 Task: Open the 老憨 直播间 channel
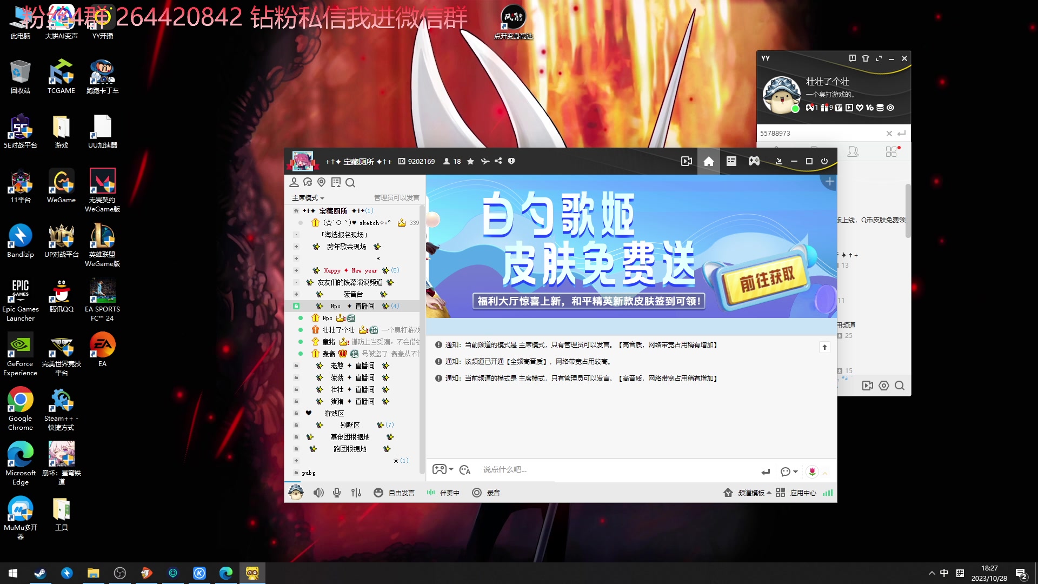pyautogui.click(x=352, y=366)
